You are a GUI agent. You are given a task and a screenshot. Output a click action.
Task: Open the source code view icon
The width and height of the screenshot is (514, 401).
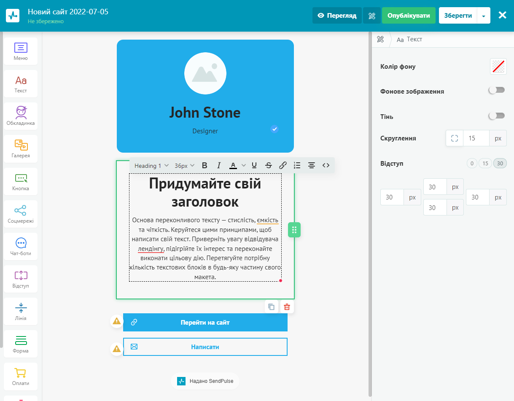326,166
